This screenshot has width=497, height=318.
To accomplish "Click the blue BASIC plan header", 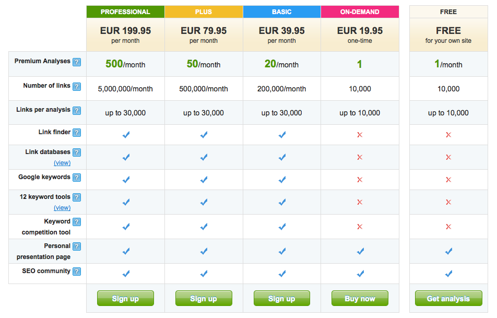I will tap(282, 11).
